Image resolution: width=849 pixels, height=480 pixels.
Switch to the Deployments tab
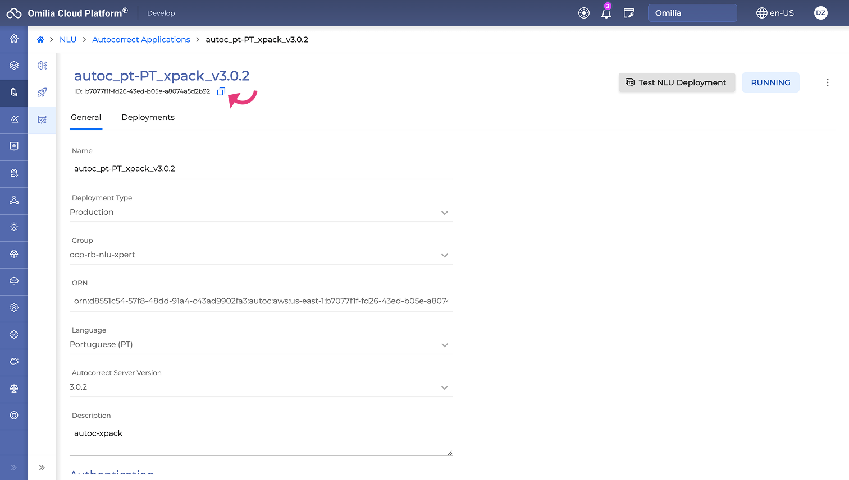(148, 117)
